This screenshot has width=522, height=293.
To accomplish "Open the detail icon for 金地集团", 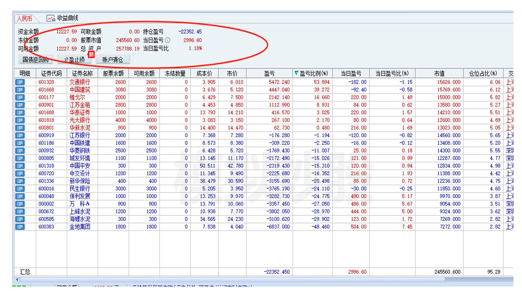I will 20,227.
